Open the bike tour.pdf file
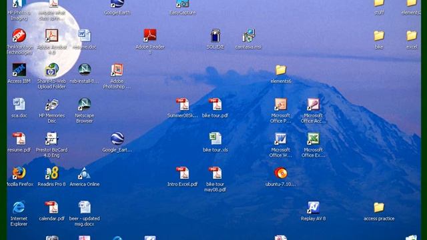The width and height of the screenshot is (427, 240). pyautogui.click(x=215, y=104)
